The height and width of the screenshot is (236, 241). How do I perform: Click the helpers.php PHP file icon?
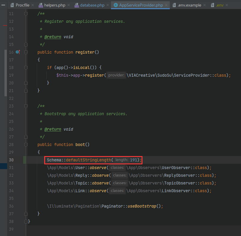[x=41, y=5]
